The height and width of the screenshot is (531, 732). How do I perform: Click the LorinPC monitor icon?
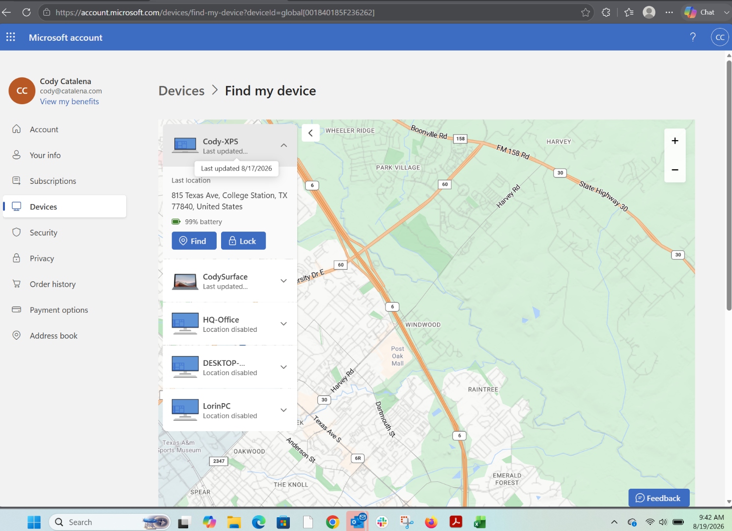pyautogui.click(x=185, y=410)
